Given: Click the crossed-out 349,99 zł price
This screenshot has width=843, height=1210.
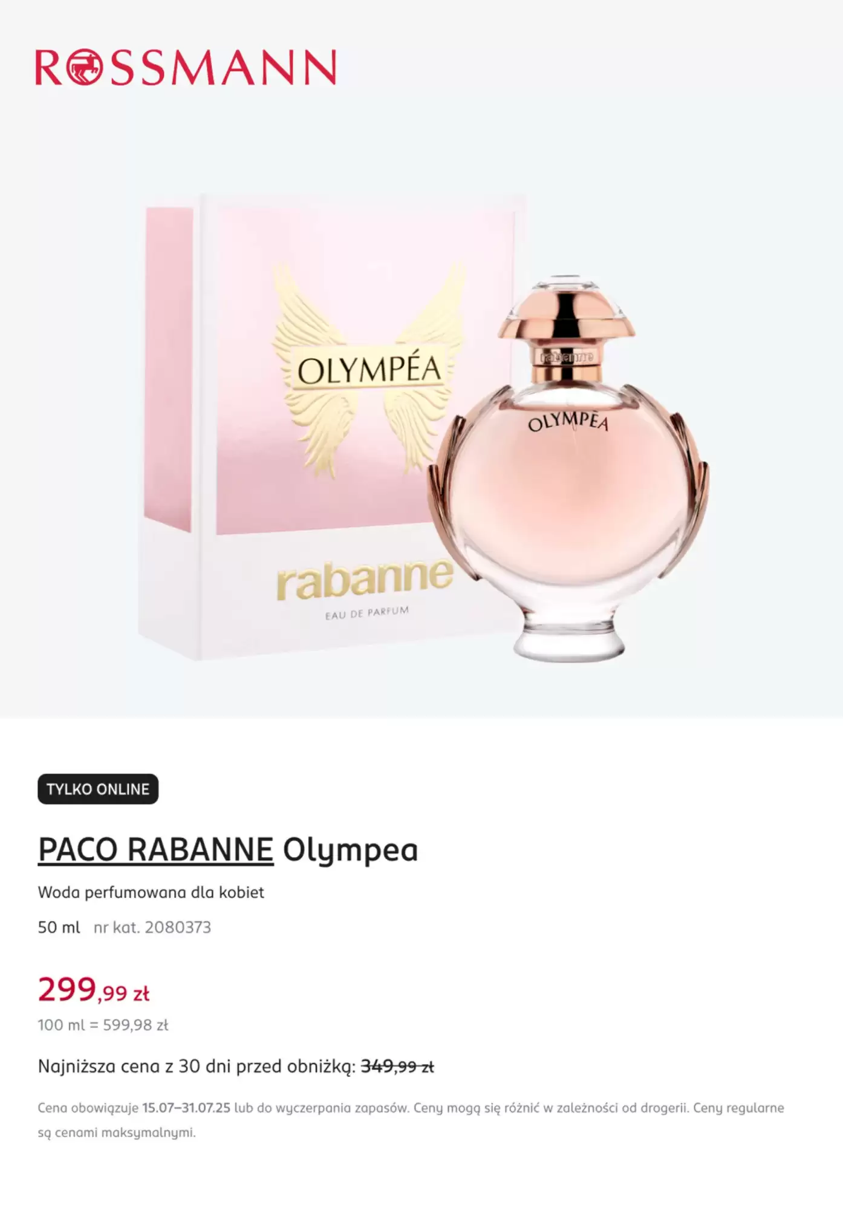Looking at the screenshot, I should [397, 1066].
